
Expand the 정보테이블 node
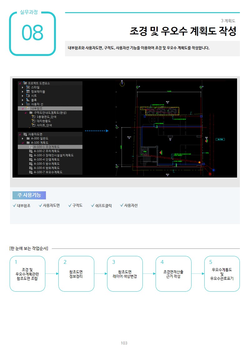[22, 92]
